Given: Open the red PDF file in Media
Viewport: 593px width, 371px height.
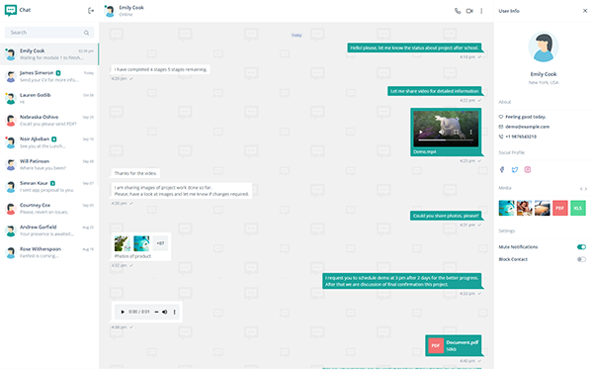Looking at the screenshot, I should tap(560, 208).
